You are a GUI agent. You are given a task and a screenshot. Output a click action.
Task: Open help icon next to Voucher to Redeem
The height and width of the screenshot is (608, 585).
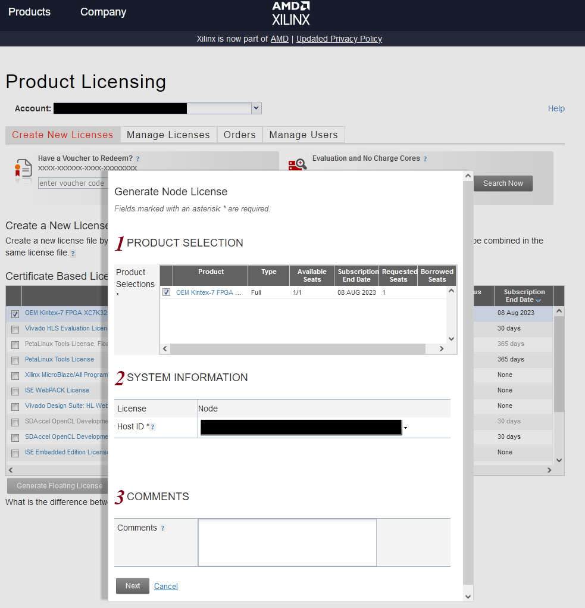[x=137, y=159]
